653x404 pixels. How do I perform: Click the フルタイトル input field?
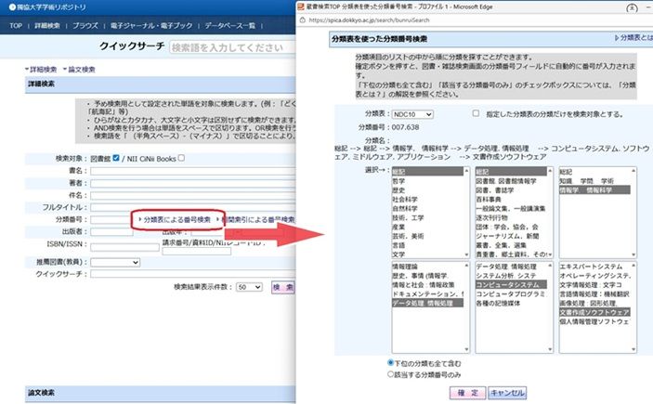point(193,207)
